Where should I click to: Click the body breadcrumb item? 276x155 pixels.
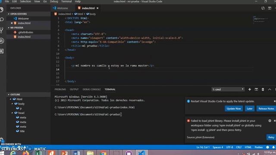coord(91,14)
